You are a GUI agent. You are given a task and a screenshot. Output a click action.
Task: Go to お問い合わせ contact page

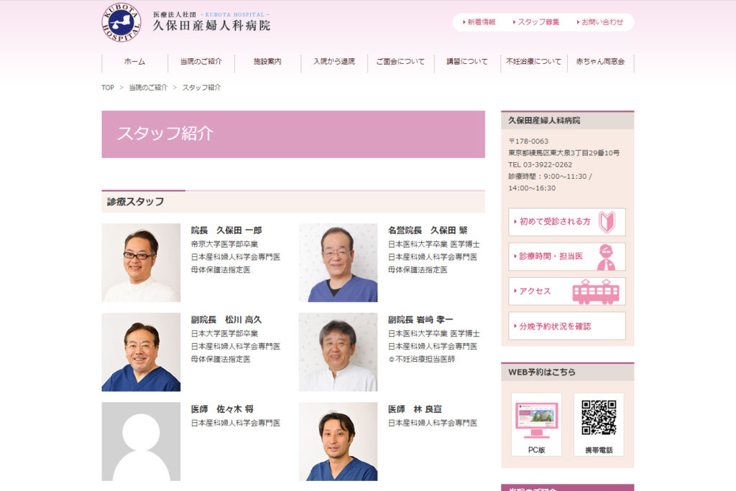click(x=602, y=22)
